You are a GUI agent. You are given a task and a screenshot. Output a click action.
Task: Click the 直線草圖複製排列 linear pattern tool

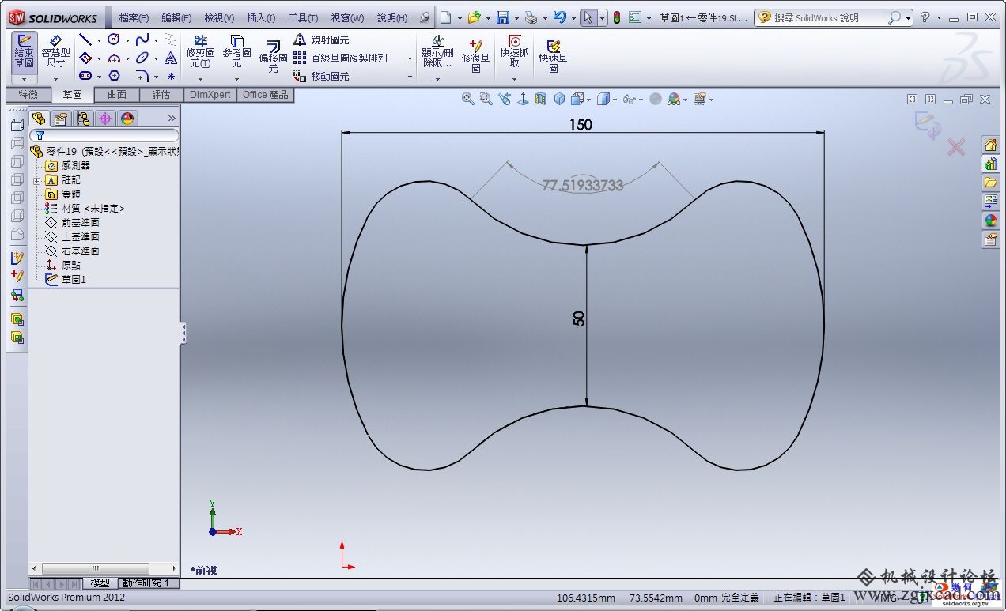pos(340,58)
